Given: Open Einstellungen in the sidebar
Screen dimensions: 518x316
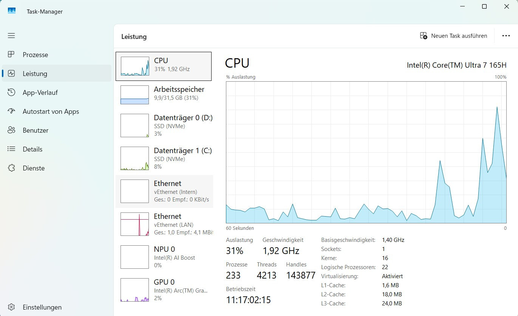Looking at the screenshot, I should (57, 307).
